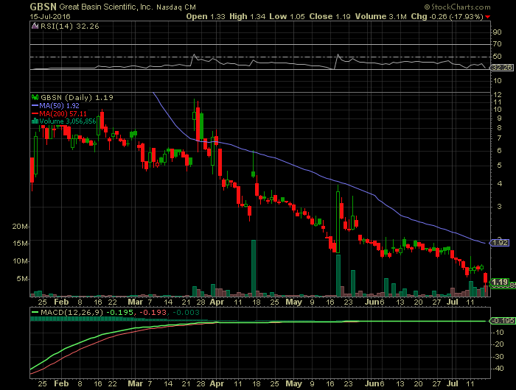Click the -0.195 MACD axis tag

pos(502,321)
